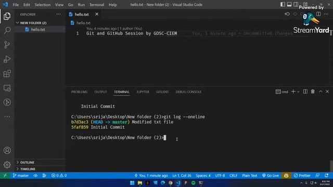Open the Explorer view in activity bar

7,16
